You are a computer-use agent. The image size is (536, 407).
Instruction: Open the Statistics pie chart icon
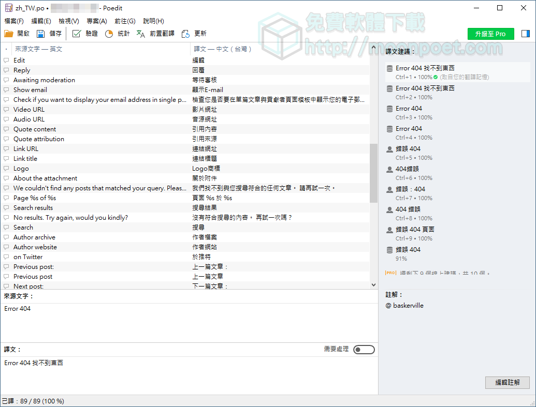coord(109,34)
